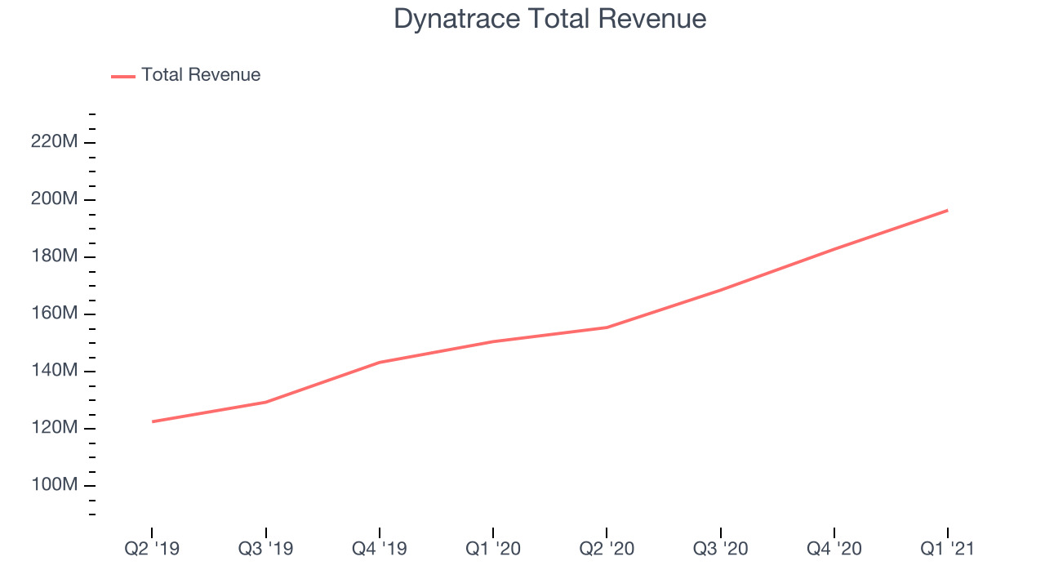This screenshot has height=588, width=1045.
Task: Click the Q4 '20 x-axis label
Action: pos(834,550)
